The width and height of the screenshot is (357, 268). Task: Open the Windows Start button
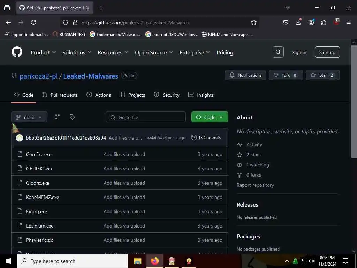click(x=8, y=261)
